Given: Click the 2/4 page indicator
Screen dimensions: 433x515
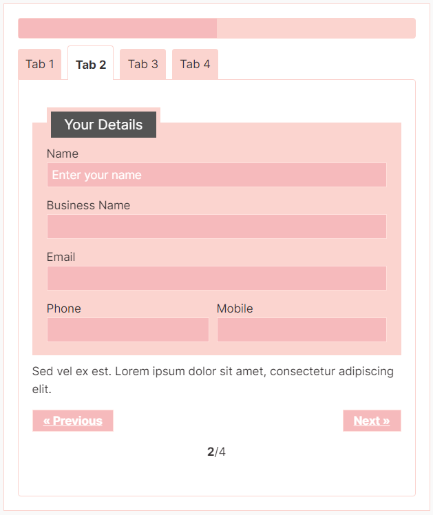Looking at the screenshot, I should [216, 452].
